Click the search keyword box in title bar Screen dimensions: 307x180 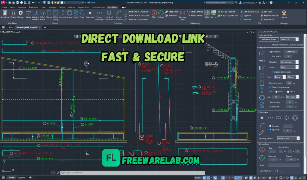[x=220, y=3]
